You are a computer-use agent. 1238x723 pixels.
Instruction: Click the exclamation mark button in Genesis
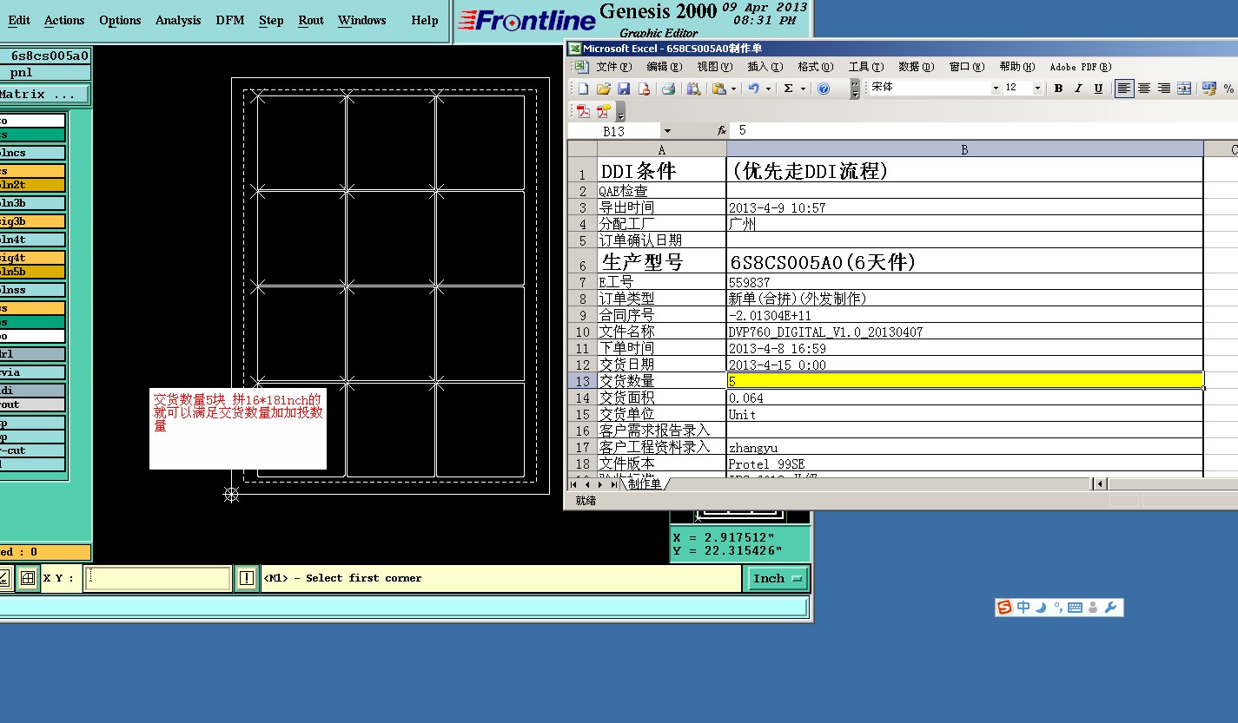[x=247, y=578]
